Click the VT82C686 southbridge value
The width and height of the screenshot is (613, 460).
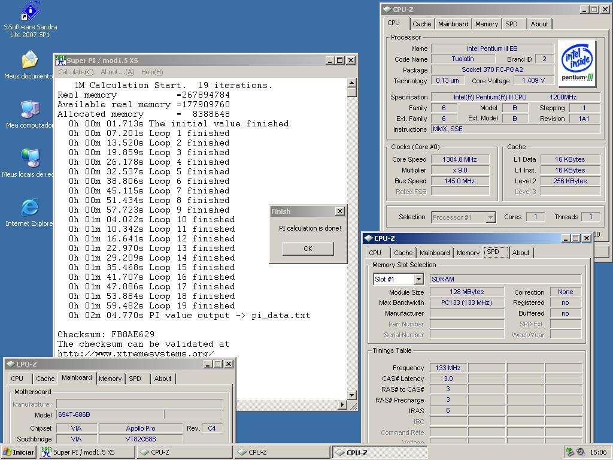(x=141, y=439)
